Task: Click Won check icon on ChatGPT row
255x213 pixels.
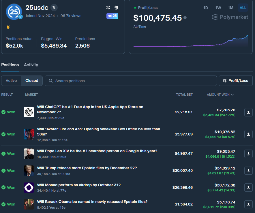Action: (x=3, y=112)
